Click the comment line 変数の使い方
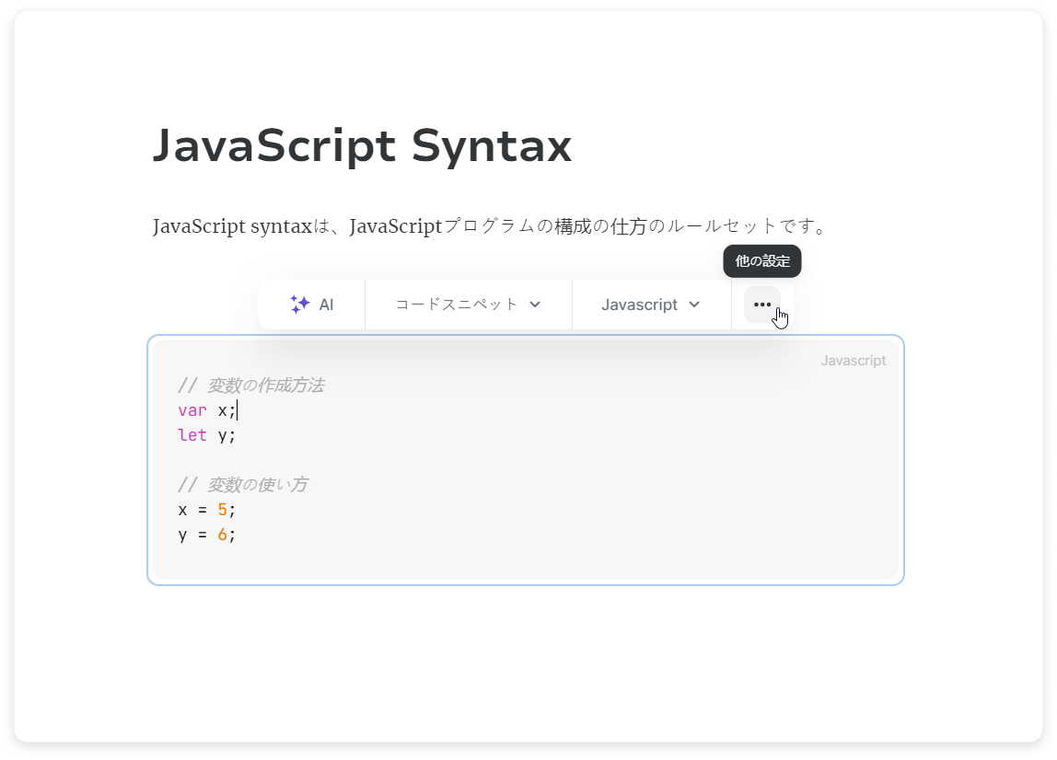The height and width of the screenshot is (760, 1057). pos(243,485)
